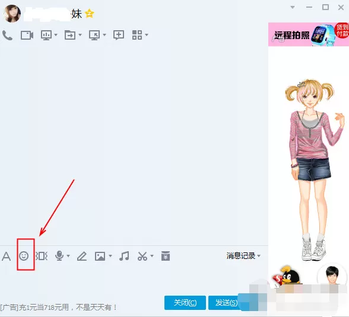
Task: Click the contact name ending in 妹
Action: [52, 14]
